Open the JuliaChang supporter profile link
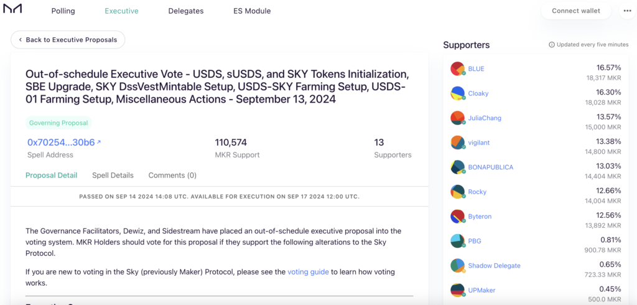The height and width of the screenshot is (305, 637). 485,118
